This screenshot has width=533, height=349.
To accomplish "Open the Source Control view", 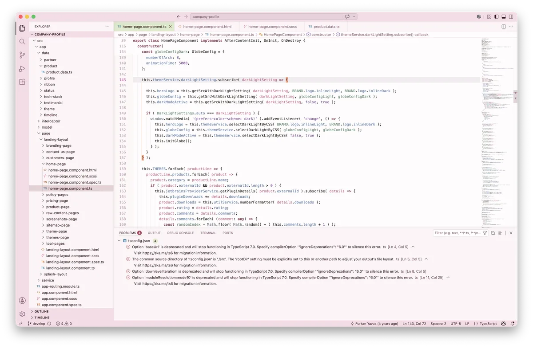I will point(22,55).
